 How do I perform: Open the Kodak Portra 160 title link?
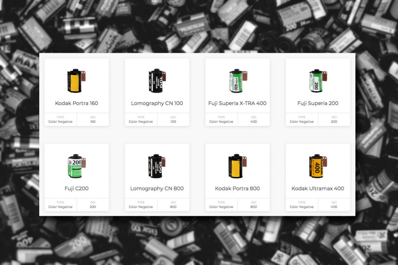coord(77,103)
